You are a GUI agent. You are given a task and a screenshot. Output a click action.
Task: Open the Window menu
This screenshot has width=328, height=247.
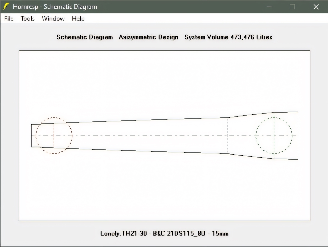tap(53, 19)
